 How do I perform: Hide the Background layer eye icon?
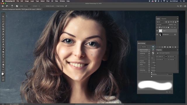coord(157,34)
